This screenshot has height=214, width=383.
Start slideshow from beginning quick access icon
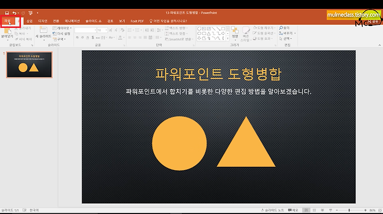click(30, 13)
